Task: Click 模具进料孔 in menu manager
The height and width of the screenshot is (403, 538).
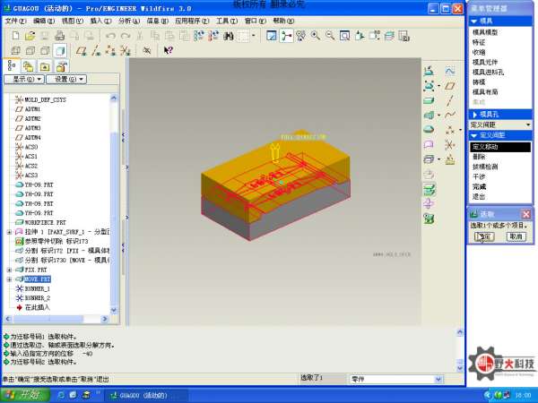Action: click(488, 72)
